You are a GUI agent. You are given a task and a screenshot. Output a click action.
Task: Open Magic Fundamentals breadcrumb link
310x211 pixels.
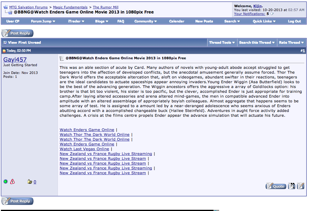pos(70,7)
